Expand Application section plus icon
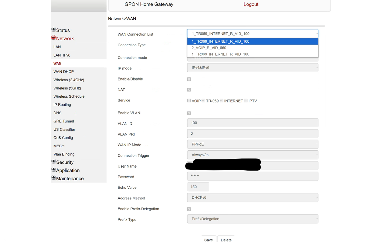The image size is (378, 242). [x=53, y=170]
